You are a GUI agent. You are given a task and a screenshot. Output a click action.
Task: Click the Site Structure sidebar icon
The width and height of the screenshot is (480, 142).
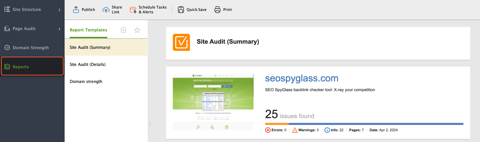pos(7,9)
